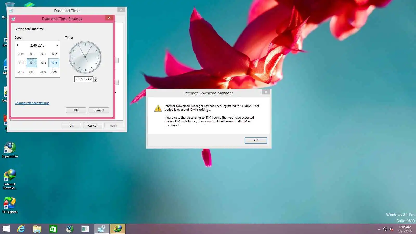This screenshot has width=416, height=234.
Task: Open Supermium from the taskbar
Action: (x=69, y=229)
